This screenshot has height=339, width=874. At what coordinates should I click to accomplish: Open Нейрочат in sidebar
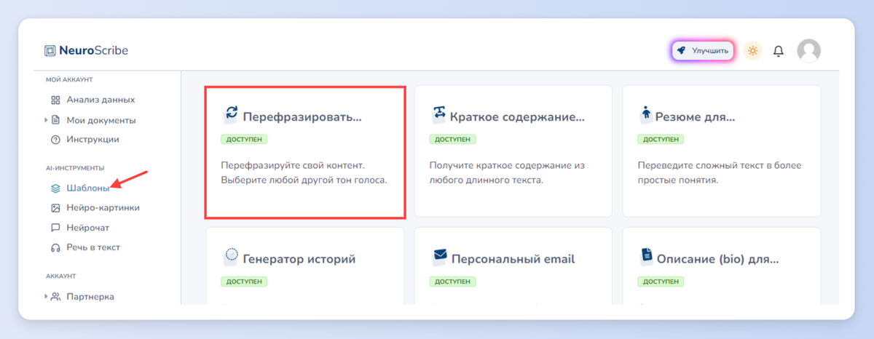tap(87, 228)
